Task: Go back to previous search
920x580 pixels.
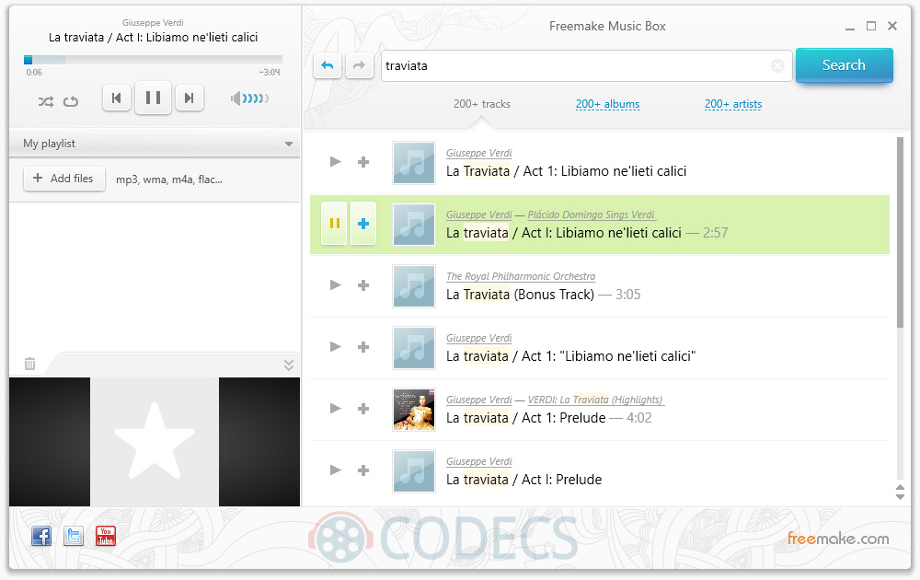Action: [x=328, y=65]
